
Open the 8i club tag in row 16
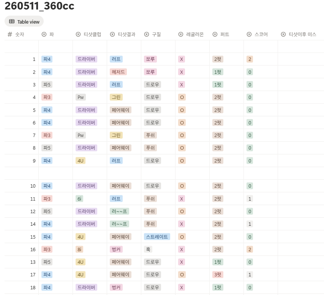(x=79, y=249)
